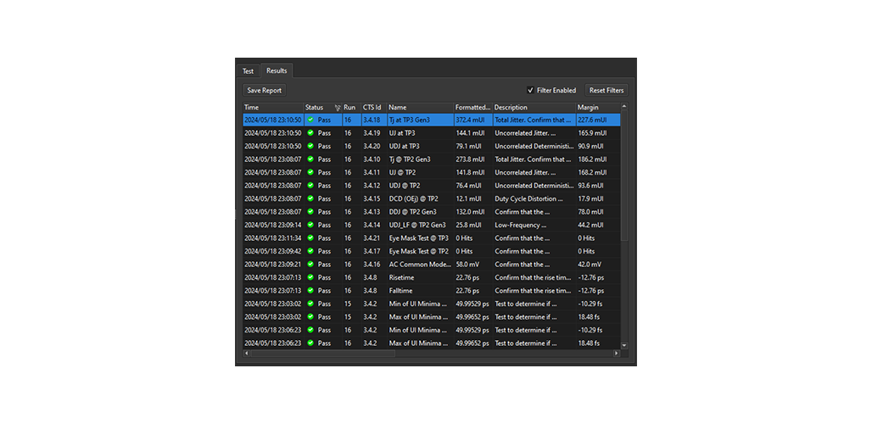This screenshot has width=872, height=424.
Task: Click the vertical scrollbar down arrow
Action: pyautogui.click(x=625, y=345)
